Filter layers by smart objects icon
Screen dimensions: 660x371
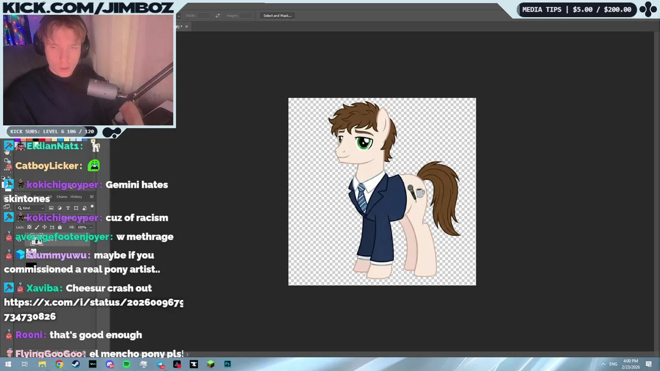[x=85, y=208]
